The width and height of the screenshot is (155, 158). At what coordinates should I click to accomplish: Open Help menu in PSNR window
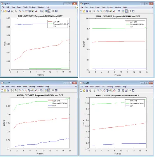[x=125, y=7]
